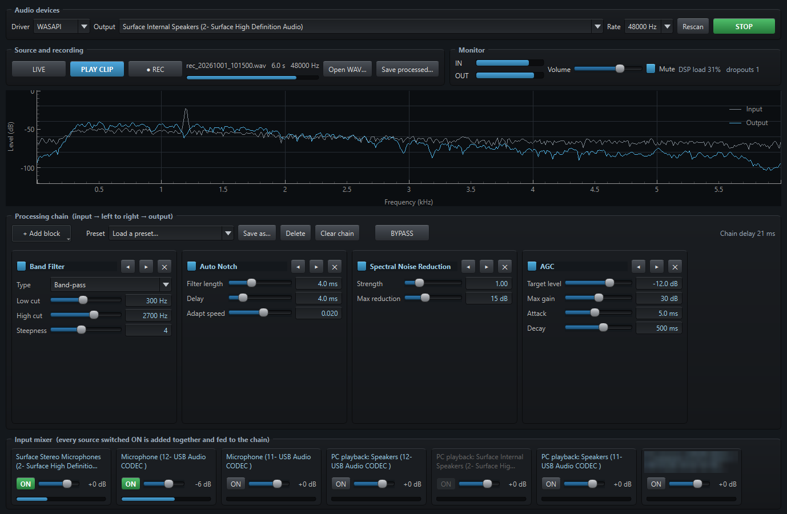Image resolution: width=787 pixels, height=514 pixels.
Task: Rescan audio devices
Action: tap(693, 26)
